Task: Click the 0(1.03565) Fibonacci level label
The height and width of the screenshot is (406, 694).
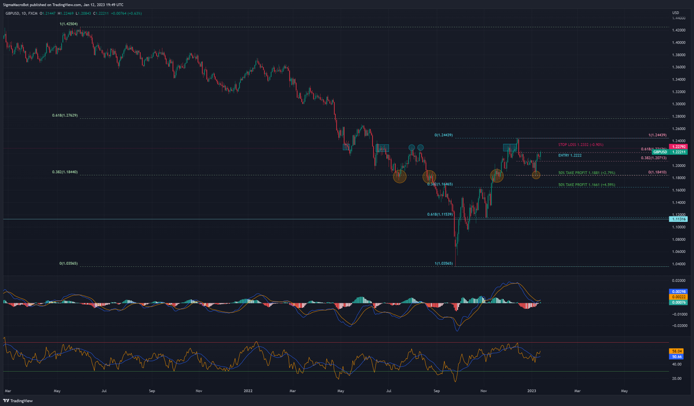Action: [x=69, y=263]
